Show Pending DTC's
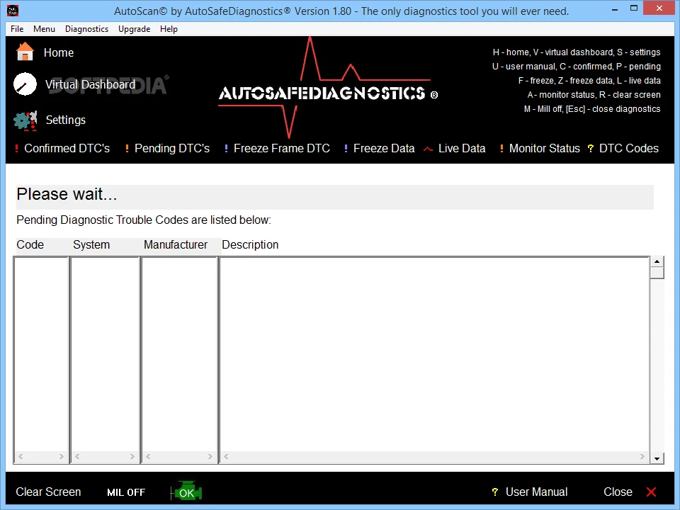 tap(172, 148)
